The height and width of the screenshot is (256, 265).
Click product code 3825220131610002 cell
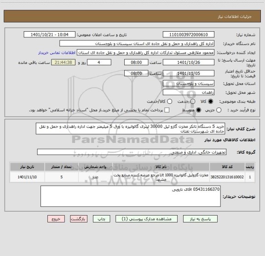227,177
